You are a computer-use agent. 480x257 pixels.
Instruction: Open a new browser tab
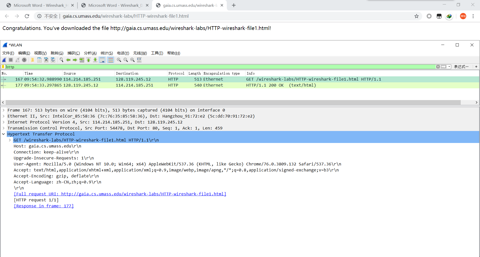pos(234,5)
